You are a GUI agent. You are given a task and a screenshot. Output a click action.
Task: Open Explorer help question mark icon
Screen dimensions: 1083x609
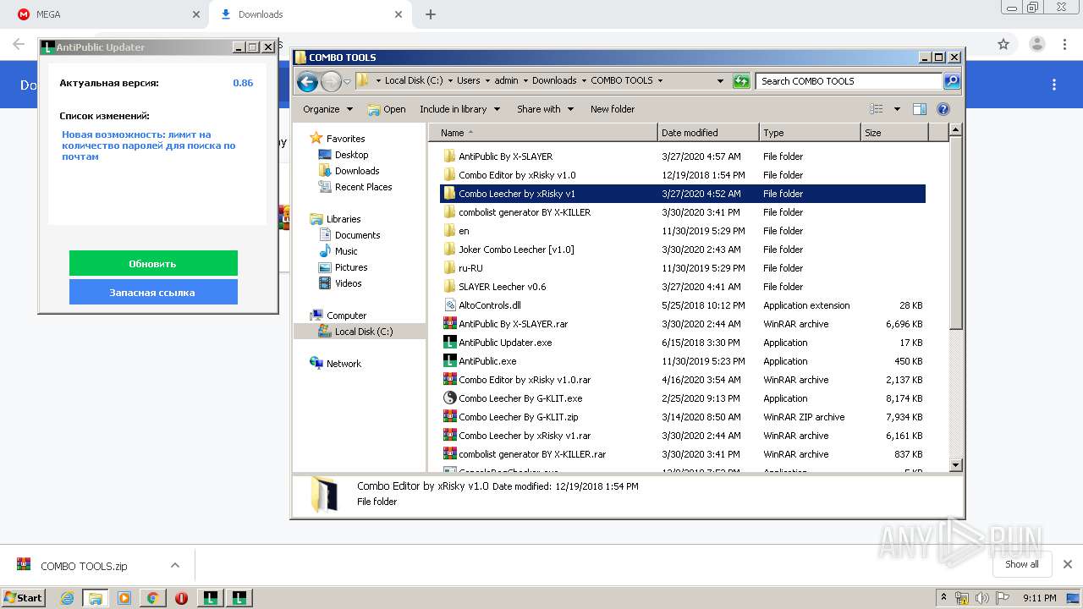(943, 109)
